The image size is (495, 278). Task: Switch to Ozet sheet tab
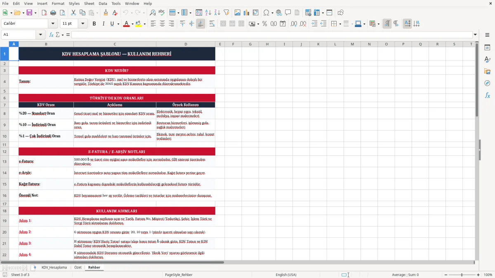click(78, 268)
